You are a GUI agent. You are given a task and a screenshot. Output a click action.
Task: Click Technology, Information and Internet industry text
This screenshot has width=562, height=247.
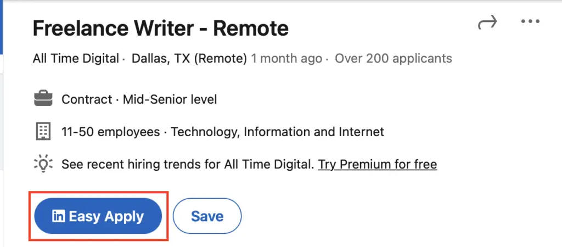click(x=278, y=132)
